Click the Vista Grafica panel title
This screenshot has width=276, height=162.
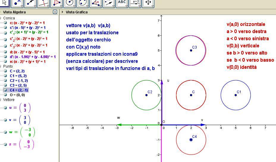76,12
